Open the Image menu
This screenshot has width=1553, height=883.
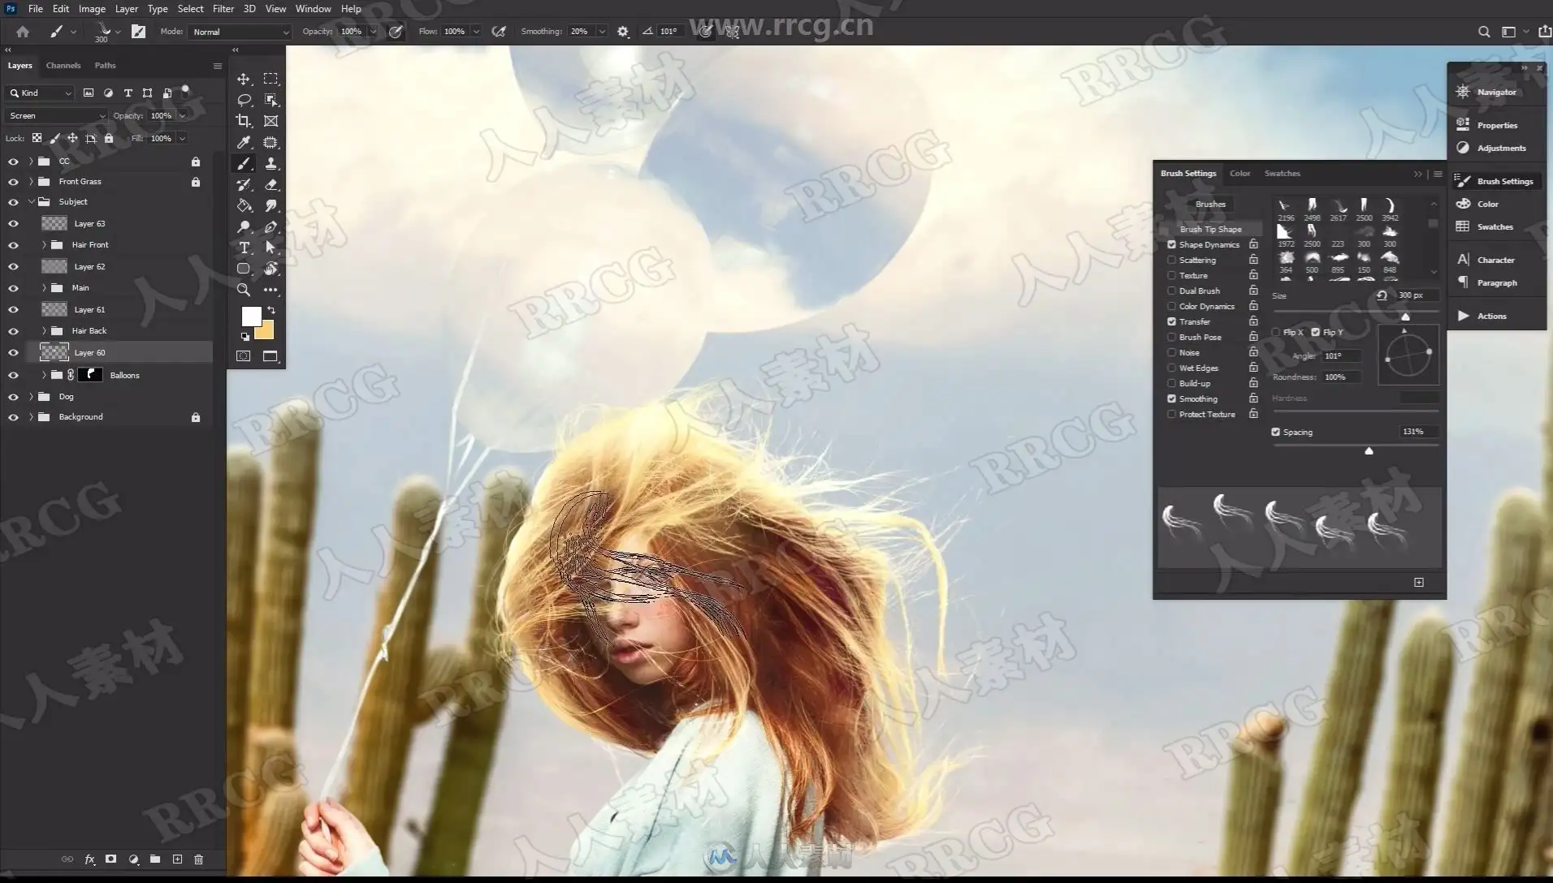92,9
